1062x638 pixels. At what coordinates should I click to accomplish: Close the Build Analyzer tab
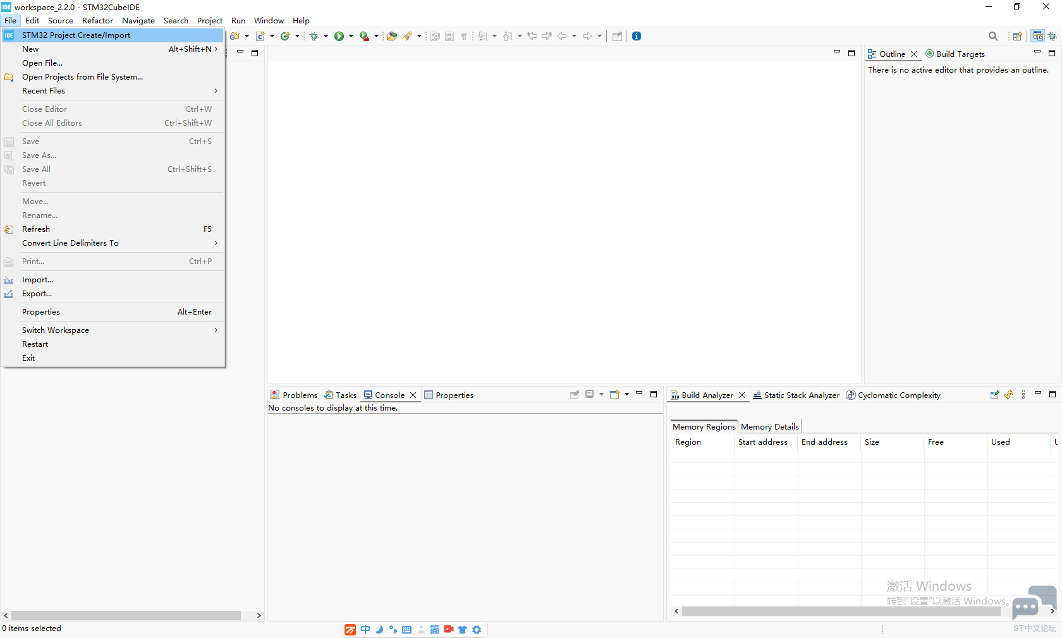click(742, 395)
